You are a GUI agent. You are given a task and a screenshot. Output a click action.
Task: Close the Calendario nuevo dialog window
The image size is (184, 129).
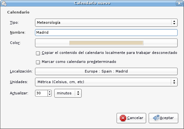click(x=179, y=3)
